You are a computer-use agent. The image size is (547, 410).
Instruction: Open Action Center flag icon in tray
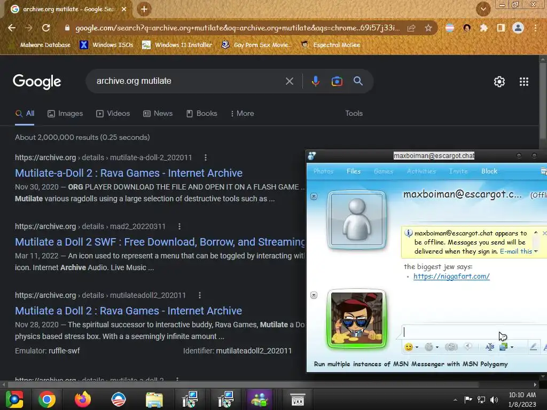tap(468, 399)
